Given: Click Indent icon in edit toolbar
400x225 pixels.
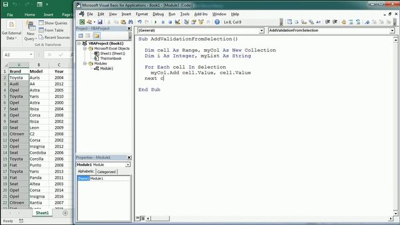Looking at the screenshot, I should (x=327, y=22).
